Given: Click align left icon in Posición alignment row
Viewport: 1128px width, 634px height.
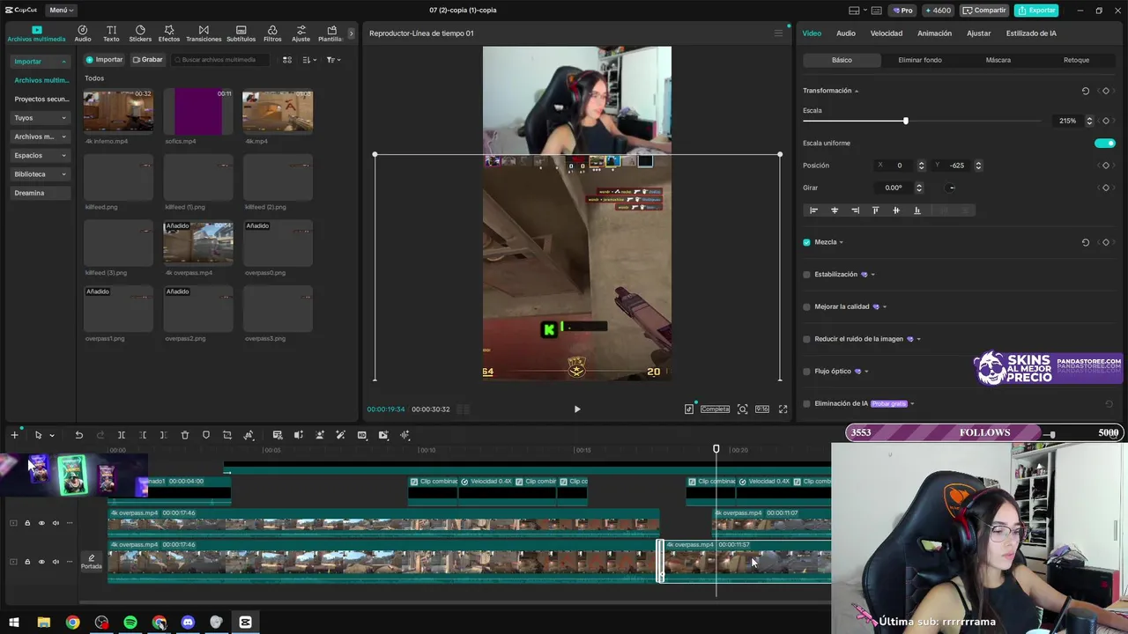Looking at the screenshot, I should (x=813, y=210).
